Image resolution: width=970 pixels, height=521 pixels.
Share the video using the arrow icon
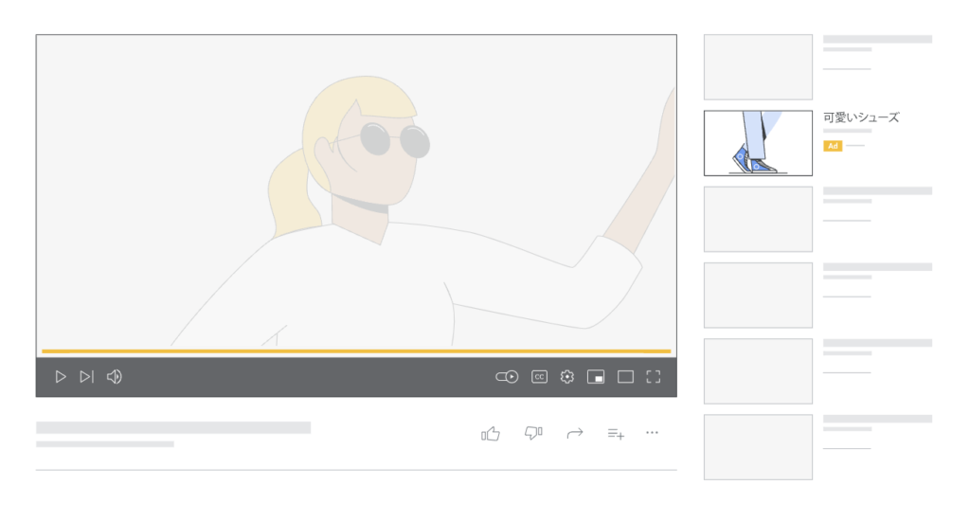click(x=575, y=433)
